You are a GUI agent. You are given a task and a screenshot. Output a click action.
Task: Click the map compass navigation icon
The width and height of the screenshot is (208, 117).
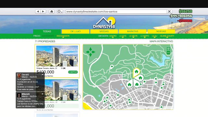tap(90, 52)
